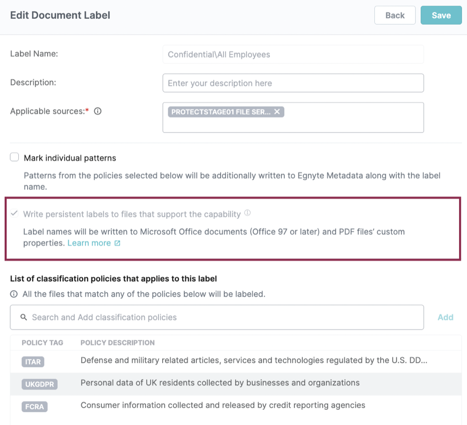Click the search magnifier in the policies field
Screen dimensions: 467x425
24,317
